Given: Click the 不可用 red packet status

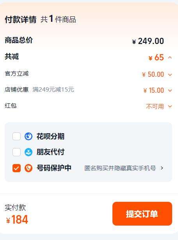Looking at the screenshot, I should click(x=155, y=106).
